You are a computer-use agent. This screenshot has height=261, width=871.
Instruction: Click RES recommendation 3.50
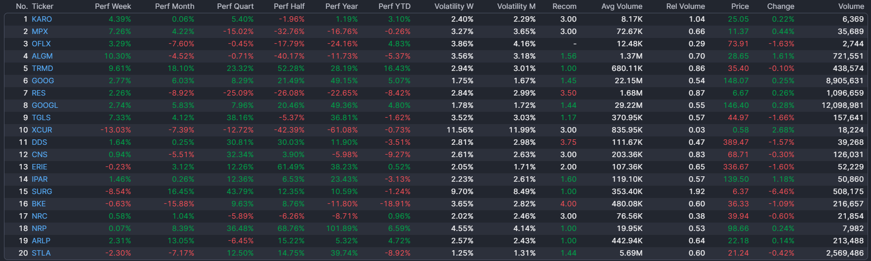(569, 93)
